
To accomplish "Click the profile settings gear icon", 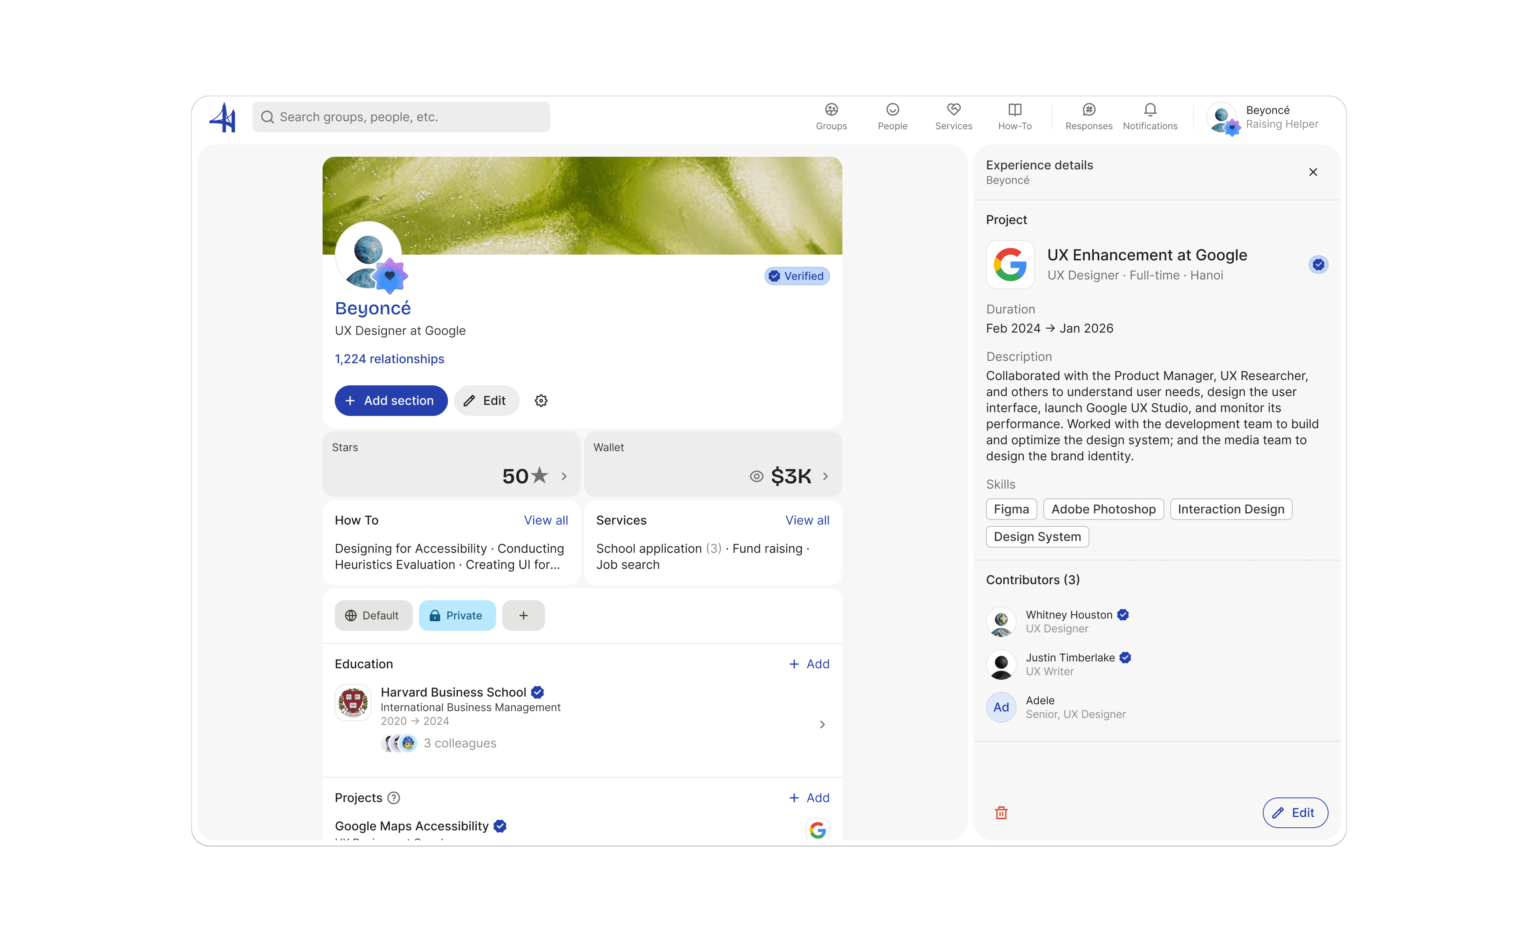I will coord(541,401).
